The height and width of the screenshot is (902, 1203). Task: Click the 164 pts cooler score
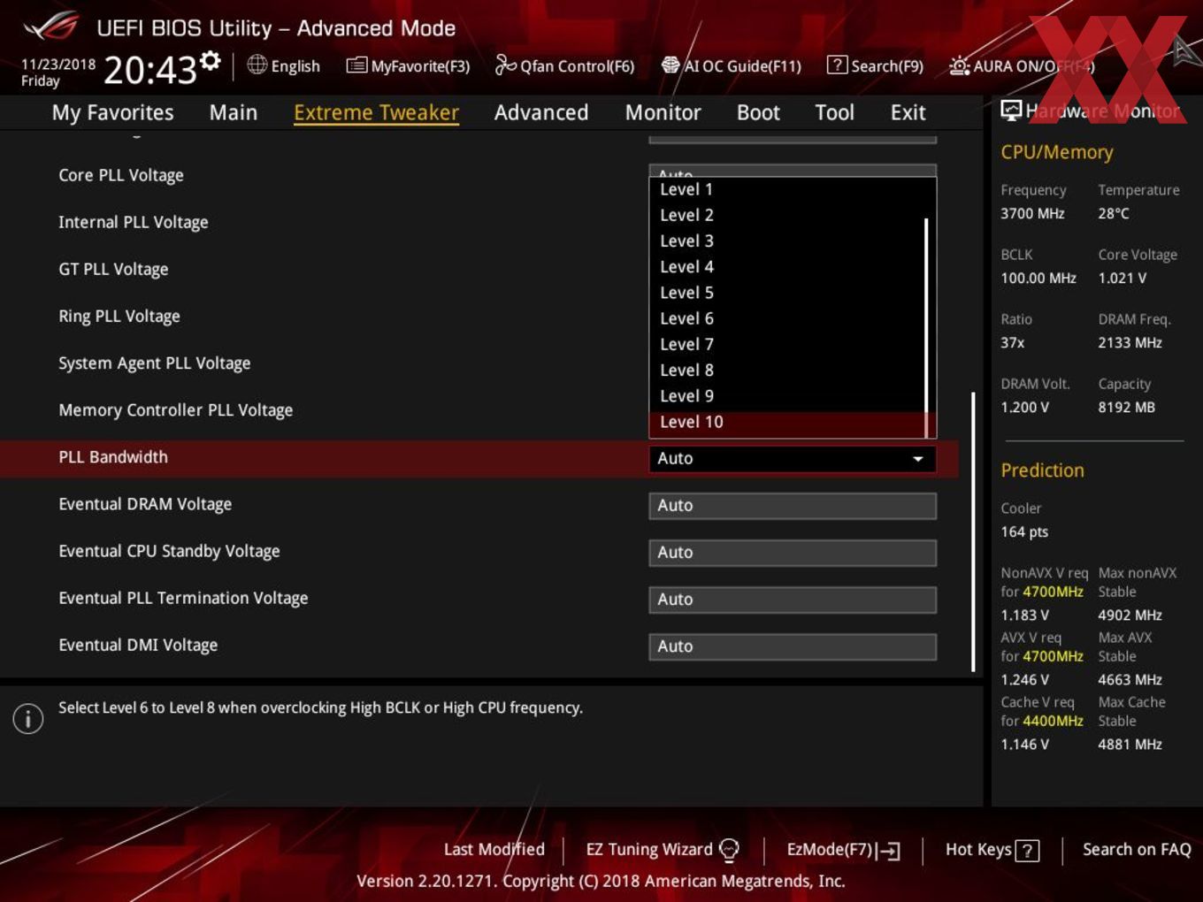pos(1024,531)
